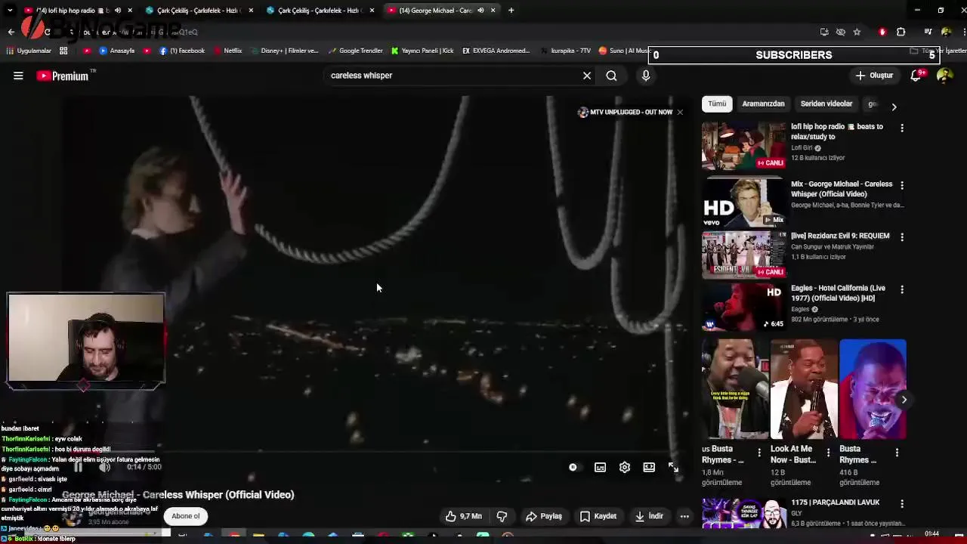Screen dimensions: 967x544
Task: Select the Tümü filter chip
Action: 717,104
